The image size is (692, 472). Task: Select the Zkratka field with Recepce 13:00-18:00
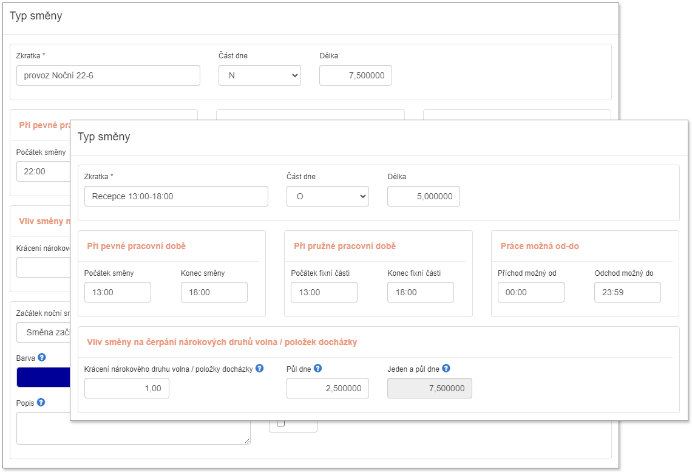click(176, 196)
